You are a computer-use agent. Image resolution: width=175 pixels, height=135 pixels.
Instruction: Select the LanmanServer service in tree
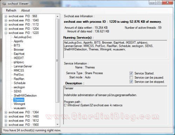click(x=23, y=66)
